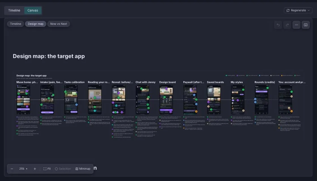The image size is (317, 181).
Task: Select the Design board phone mockup
Action: click(x=166, y=100)
